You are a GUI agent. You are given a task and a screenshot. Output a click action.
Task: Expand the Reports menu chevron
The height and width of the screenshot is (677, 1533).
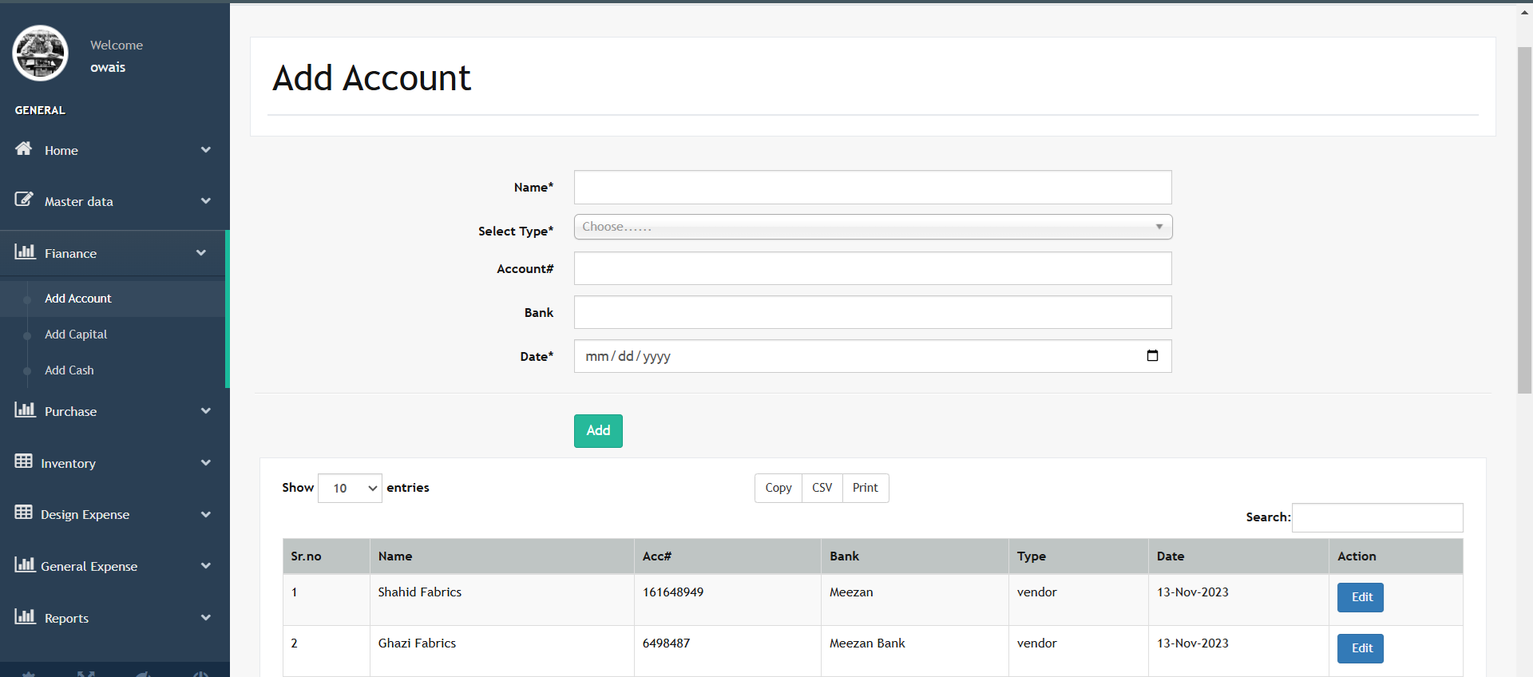(206, 617)
